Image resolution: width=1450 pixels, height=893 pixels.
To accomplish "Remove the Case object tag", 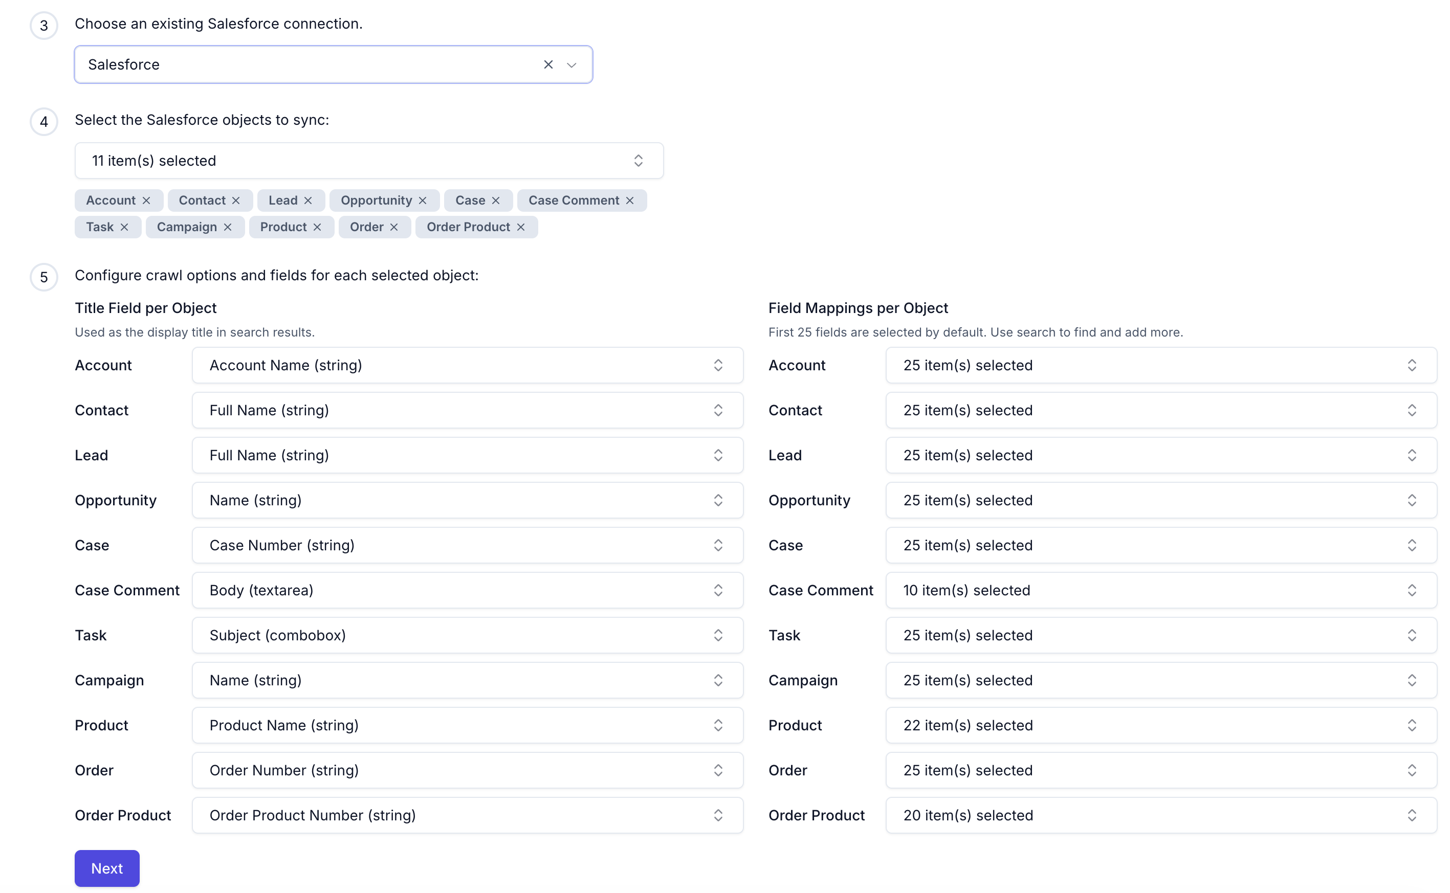I will click(496, 200).
